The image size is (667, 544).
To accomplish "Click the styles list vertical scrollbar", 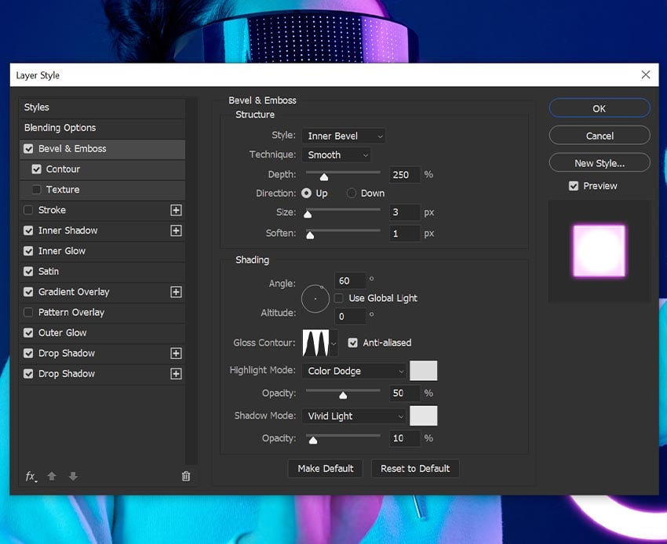I will click(191, 281).
